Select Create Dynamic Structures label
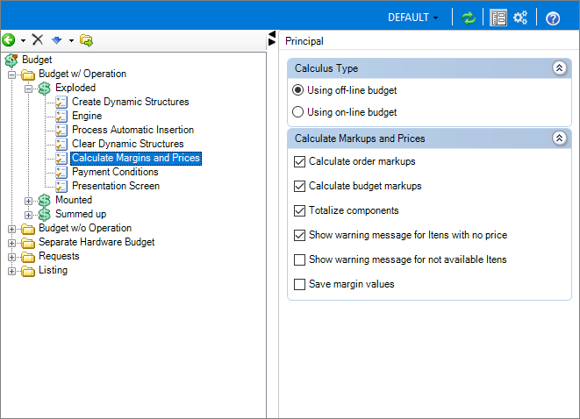The image size is (580, 419). point(130,102)
